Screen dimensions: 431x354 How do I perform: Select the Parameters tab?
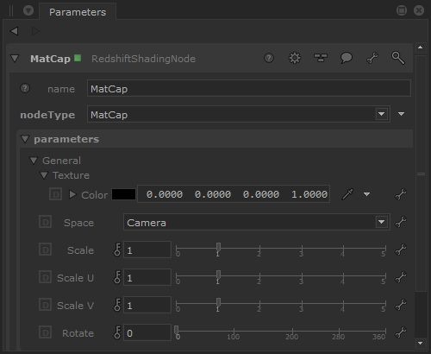(78, 12)
